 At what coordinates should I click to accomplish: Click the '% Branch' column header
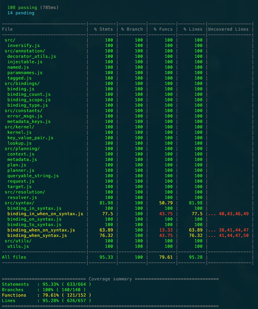pos(132,29)
